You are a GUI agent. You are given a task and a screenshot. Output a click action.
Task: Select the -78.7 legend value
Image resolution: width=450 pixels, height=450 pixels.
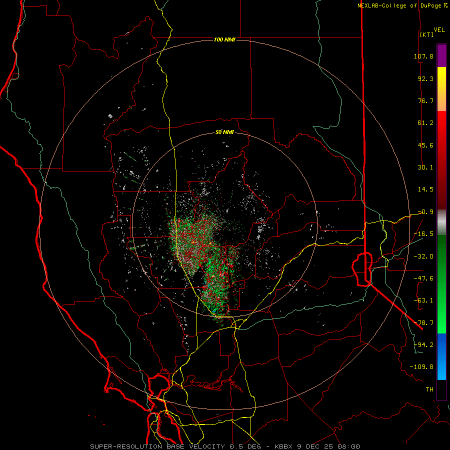point(423,322)
